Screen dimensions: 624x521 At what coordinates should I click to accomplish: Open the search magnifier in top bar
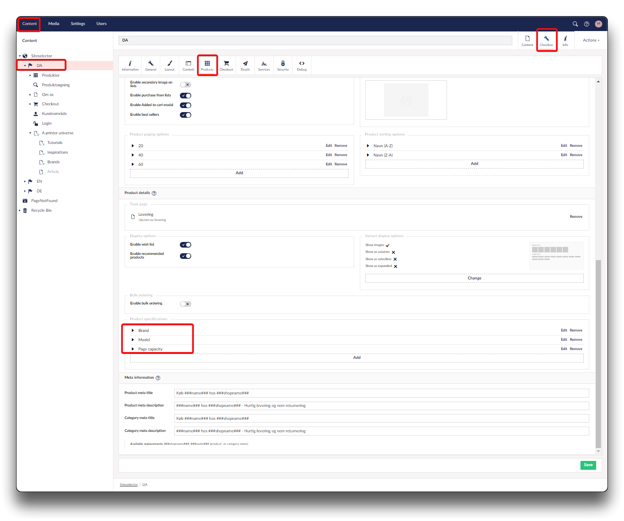[x=575, y=24]
